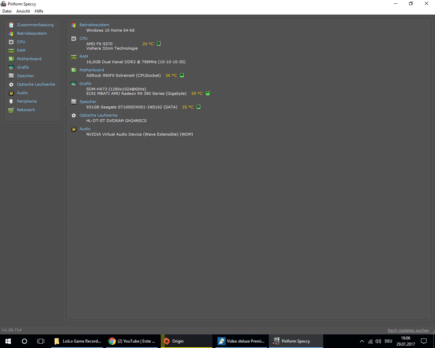Screen dimensions: 435x348
Task: Click the CPU icon in summary panel
Action: (74, 39)
